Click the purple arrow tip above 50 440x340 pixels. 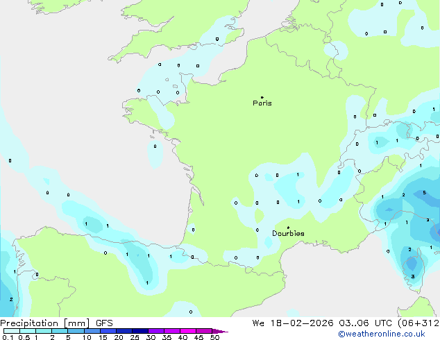[220, 331]
